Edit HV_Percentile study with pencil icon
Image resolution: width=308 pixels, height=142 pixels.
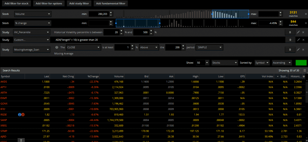coord(298,32)
